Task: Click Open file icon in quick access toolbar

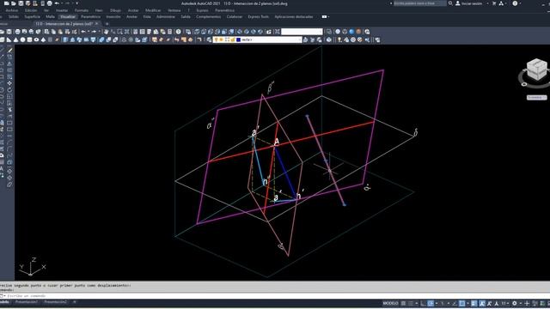Action: click(x=14, y=3)
